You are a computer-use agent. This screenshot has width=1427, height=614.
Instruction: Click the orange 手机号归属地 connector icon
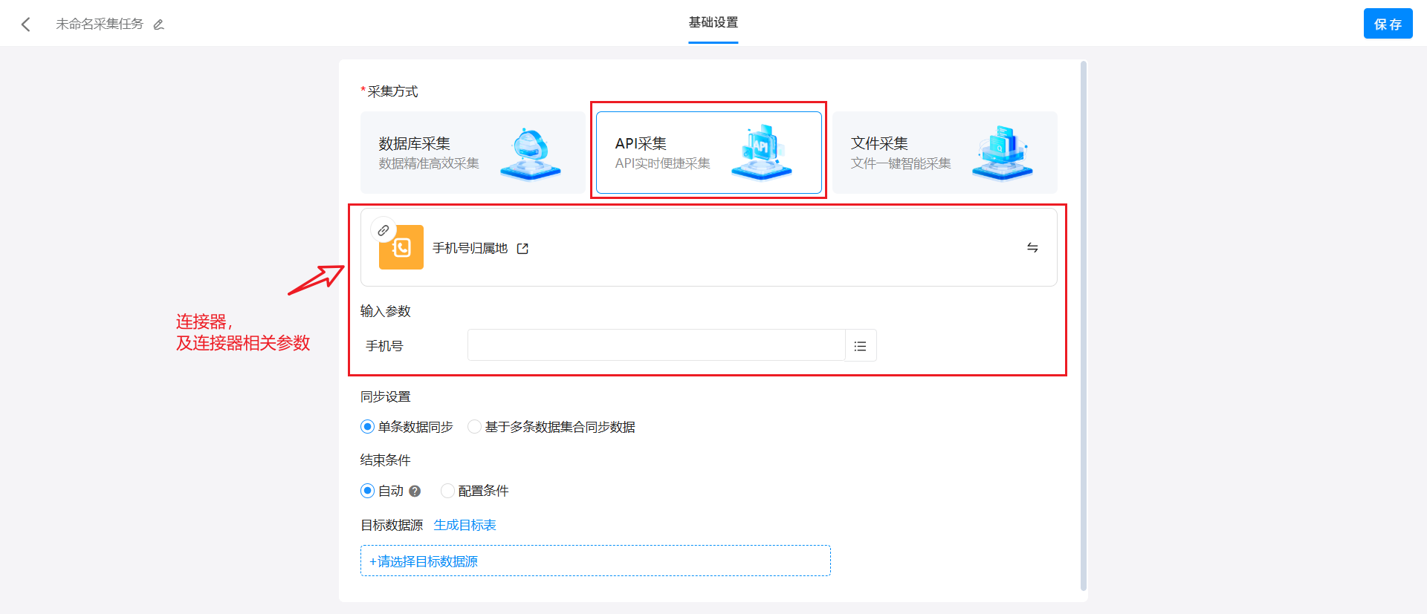(401, 248)
